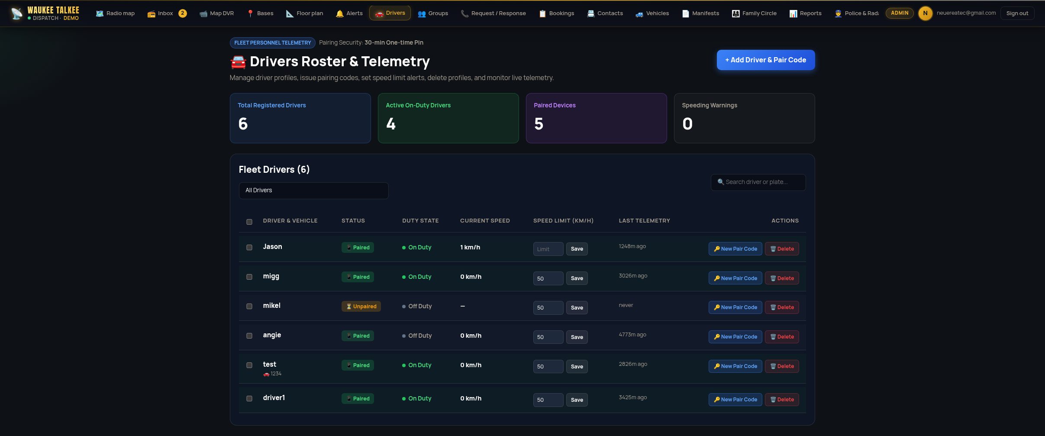
Task: Check the box for driver angie
Action: click(x=249, y=336)
